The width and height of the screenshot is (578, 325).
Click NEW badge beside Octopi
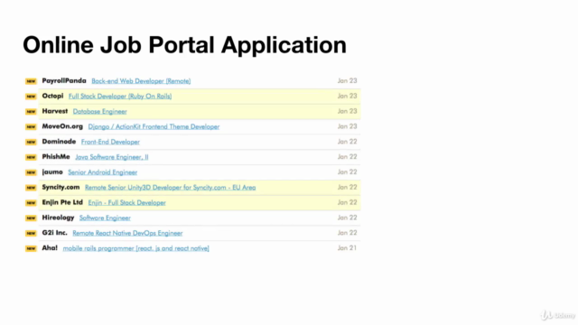point(31,97)
